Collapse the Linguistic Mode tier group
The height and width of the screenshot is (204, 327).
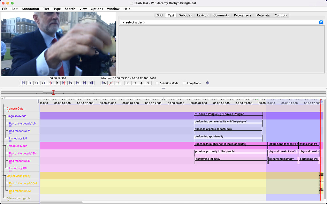point(4,116)
